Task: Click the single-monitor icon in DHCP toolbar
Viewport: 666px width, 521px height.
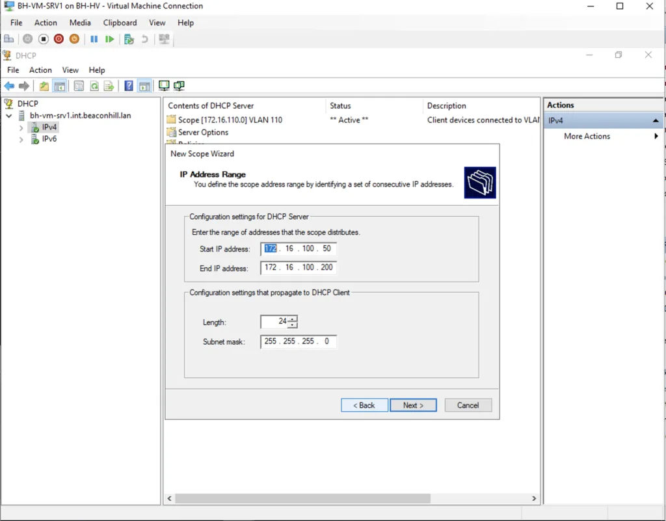Action: (163, 86)
